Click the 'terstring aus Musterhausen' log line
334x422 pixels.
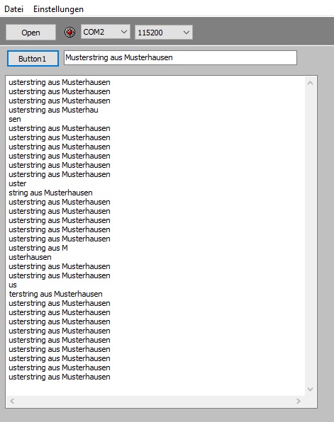(55, 294)
